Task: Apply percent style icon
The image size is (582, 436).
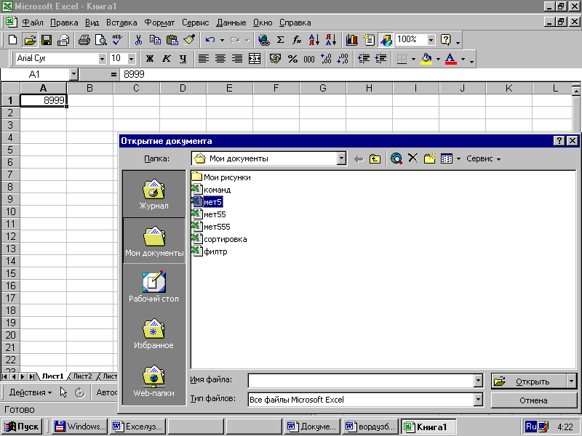Action: (292, 59)
